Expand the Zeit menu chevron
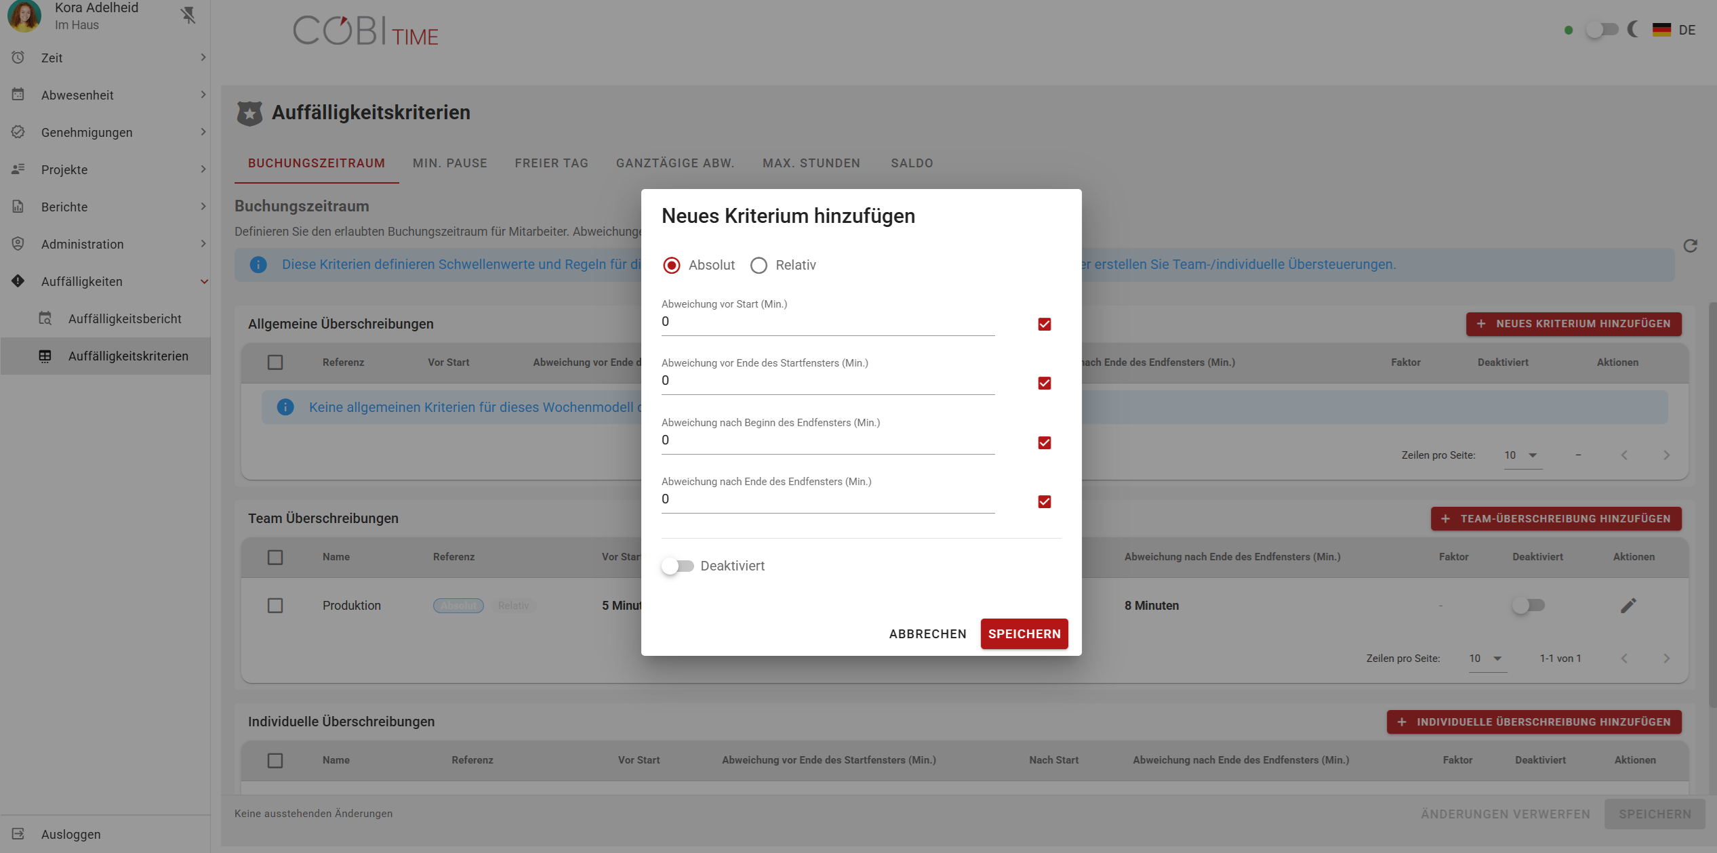Viewport: 1717px width, 853px height. [203, 58]
